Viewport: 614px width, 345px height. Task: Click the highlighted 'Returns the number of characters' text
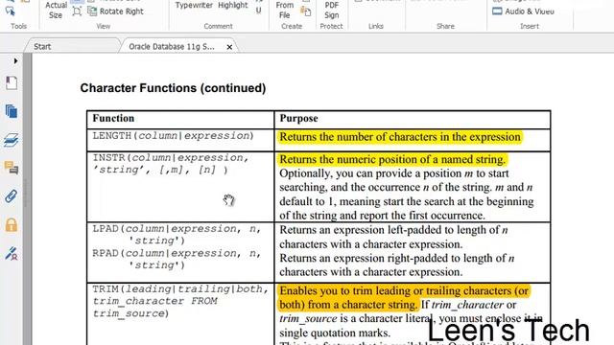pyautogui.click(x=400, y=137)
